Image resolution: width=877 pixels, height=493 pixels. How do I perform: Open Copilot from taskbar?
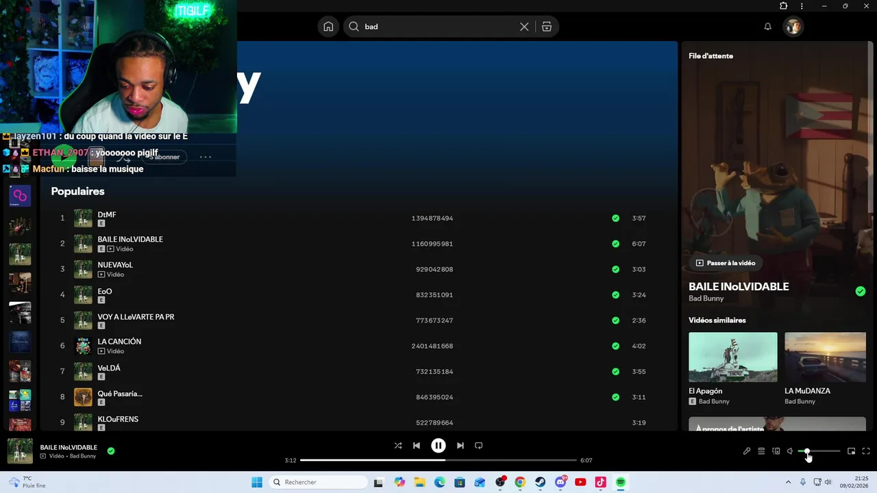[399, 482]
